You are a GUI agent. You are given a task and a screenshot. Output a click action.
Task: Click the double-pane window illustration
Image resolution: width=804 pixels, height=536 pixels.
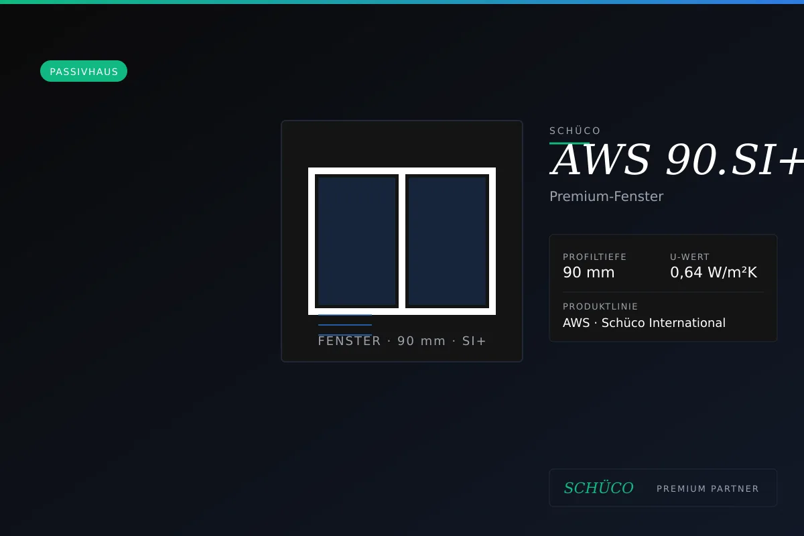[402, 241]
